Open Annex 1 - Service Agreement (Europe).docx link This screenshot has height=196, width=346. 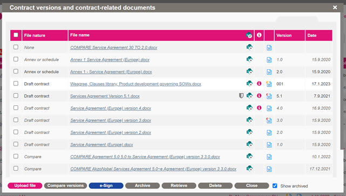[111, 72]
